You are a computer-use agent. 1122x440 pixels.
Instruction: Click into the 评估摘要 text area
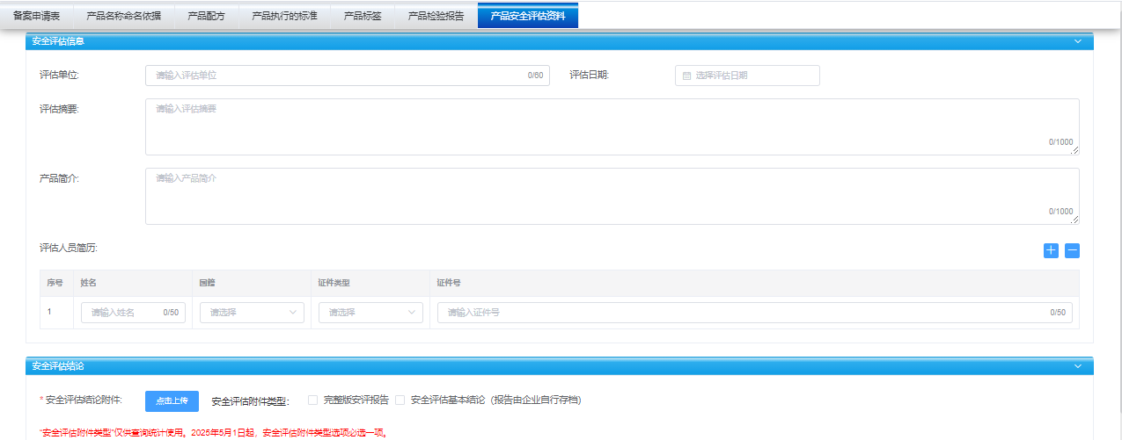612,126
